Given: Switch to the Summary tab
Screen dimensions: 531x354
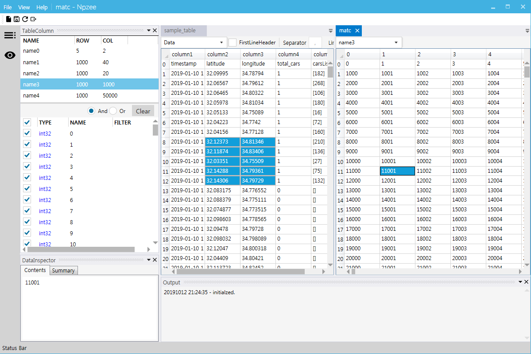Looking at the screenshot, I should (x=63, y=270).
